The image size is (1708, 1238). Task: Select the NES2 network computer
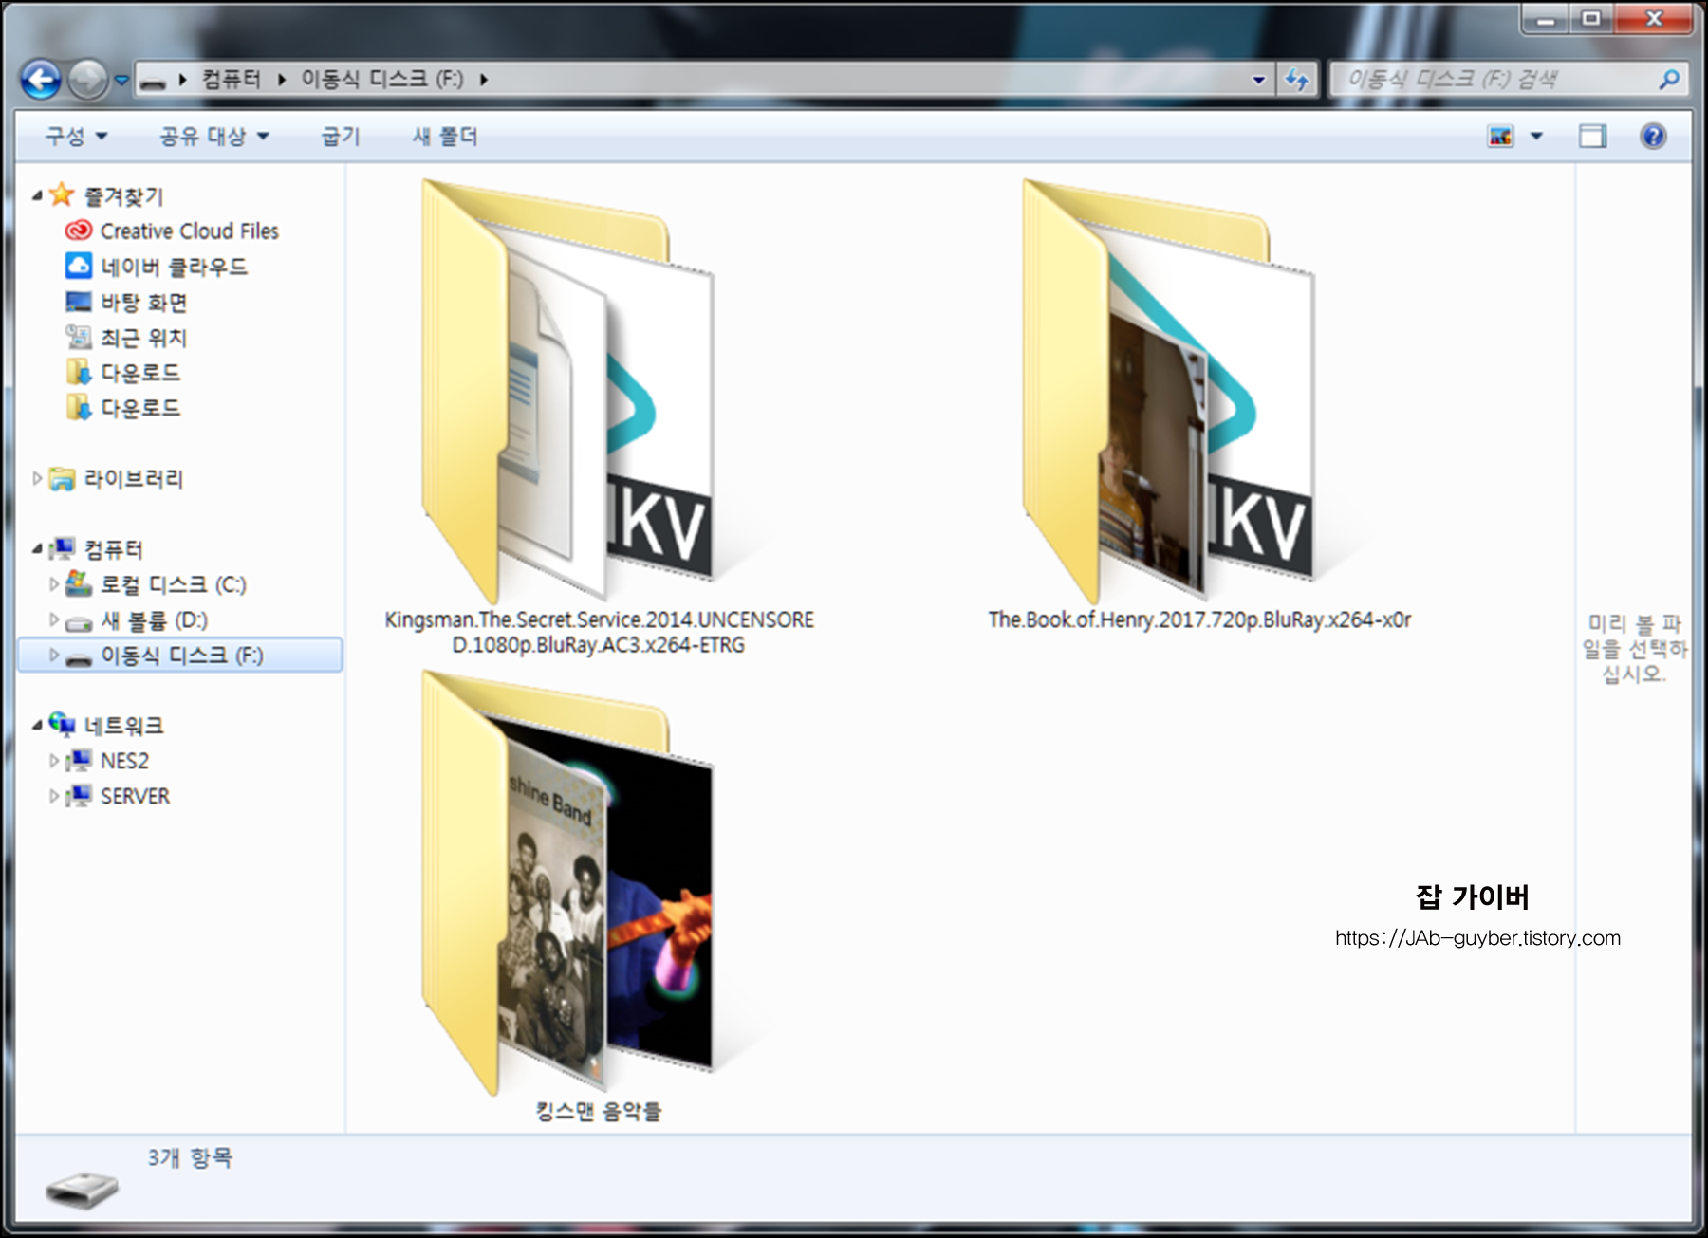point(124,761)
